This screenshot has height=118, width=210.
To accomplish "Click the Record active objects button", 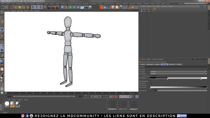I will tap(114, 97).
